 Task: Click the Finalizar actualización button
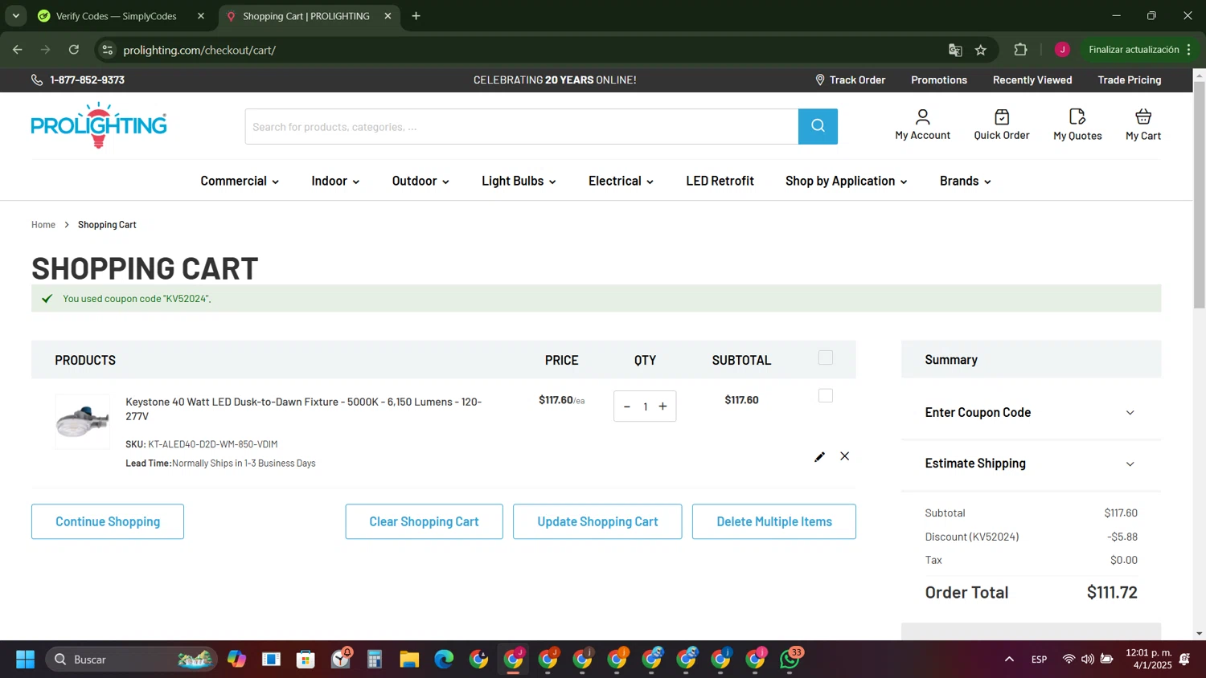1140,50
